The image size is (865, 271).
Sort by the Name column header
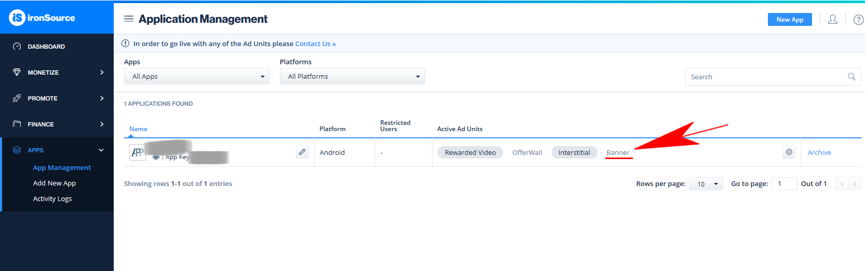(x=138, y=129)
